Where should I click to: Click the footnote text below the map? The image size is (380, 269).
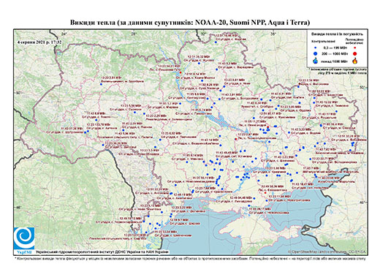191,258
